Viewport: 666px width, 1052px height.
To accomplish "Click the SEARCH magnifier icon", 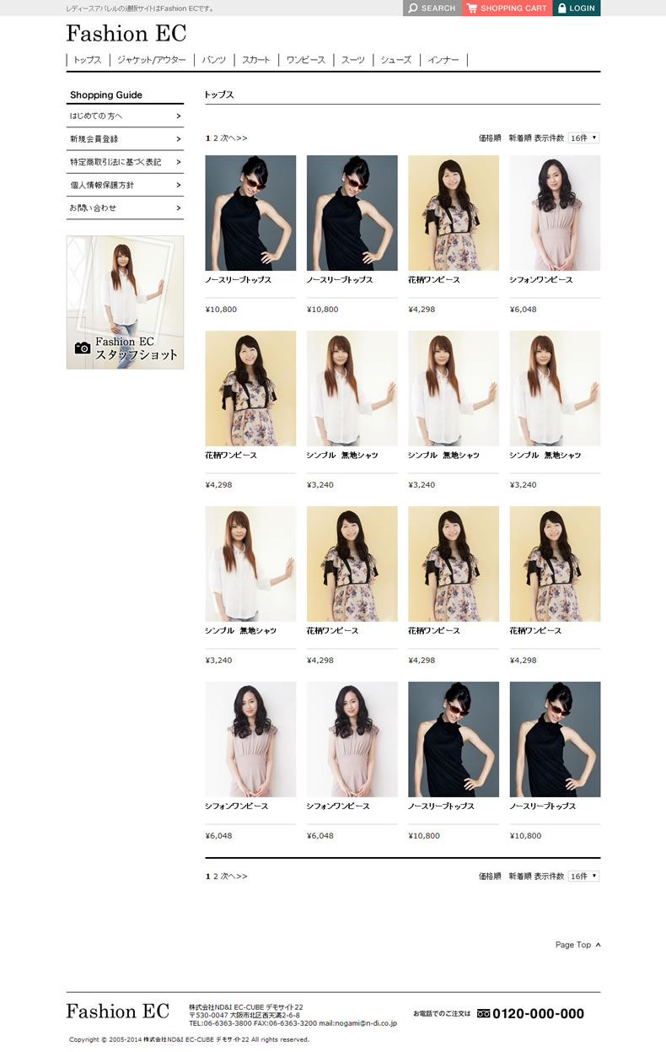I will pyautogui.click(x=412, y=8).
